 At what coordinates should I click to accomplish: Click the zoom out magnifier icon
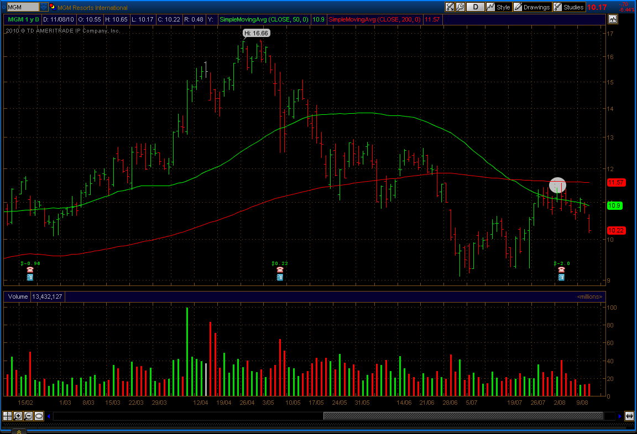click(28, 416)
